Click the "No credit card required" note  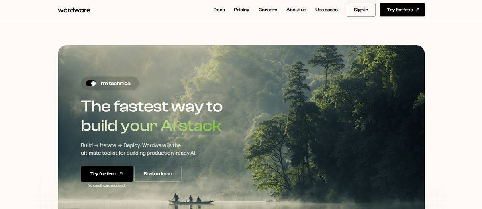[x=106, y=185]
